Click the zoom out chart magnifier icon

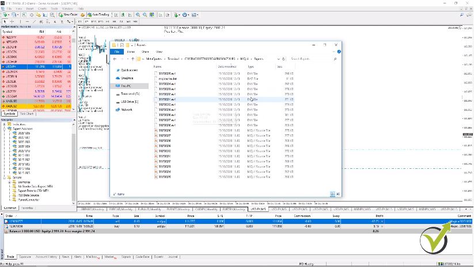(145, 14)
